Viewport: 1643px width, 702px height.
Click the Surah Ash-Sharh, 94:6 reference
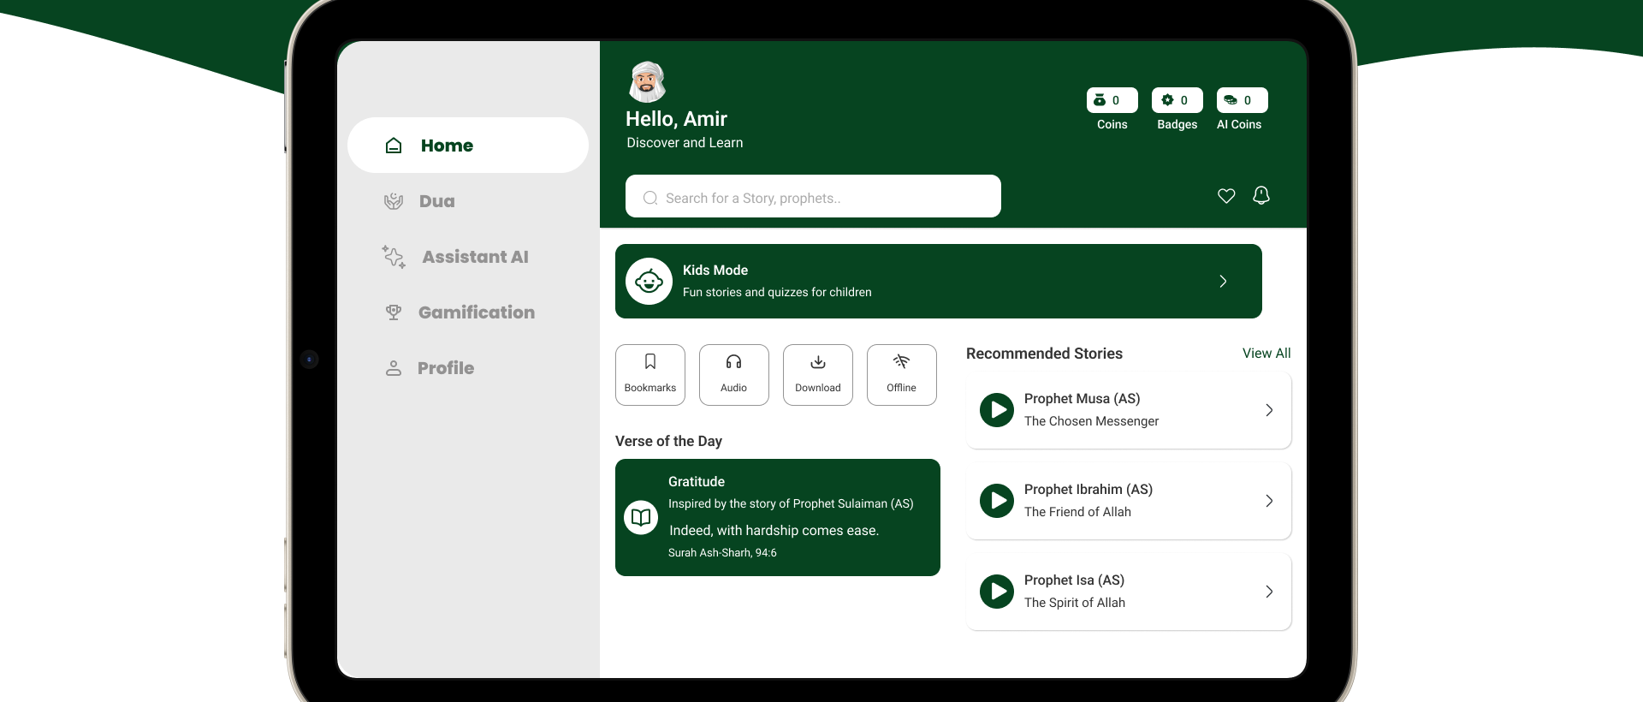pos(722,553)
